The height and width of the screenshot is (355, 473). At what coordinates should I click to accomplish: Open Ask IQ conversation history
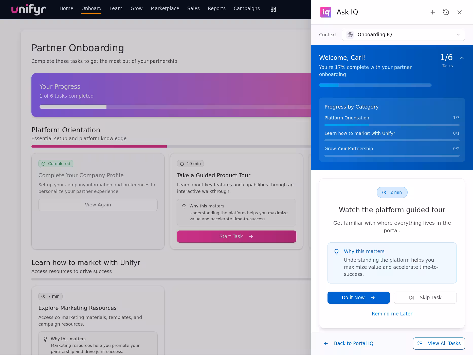coord(446,12)
